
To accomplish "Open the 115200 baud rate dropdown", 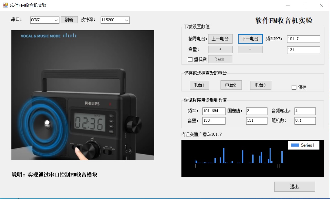I will 115,20.
